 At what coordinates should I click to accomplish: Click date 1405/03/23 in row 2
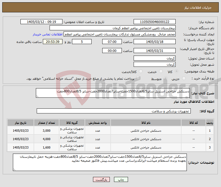pos(20,139)
